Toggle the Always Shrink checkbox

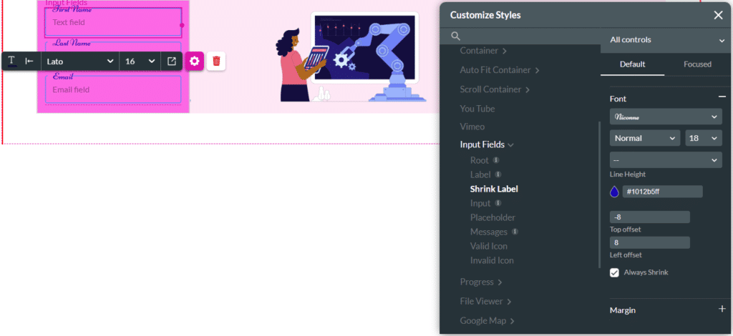point(614,272)
